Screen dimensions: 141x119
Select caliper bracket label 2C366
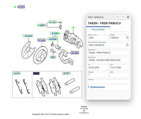tap(75, 53)
